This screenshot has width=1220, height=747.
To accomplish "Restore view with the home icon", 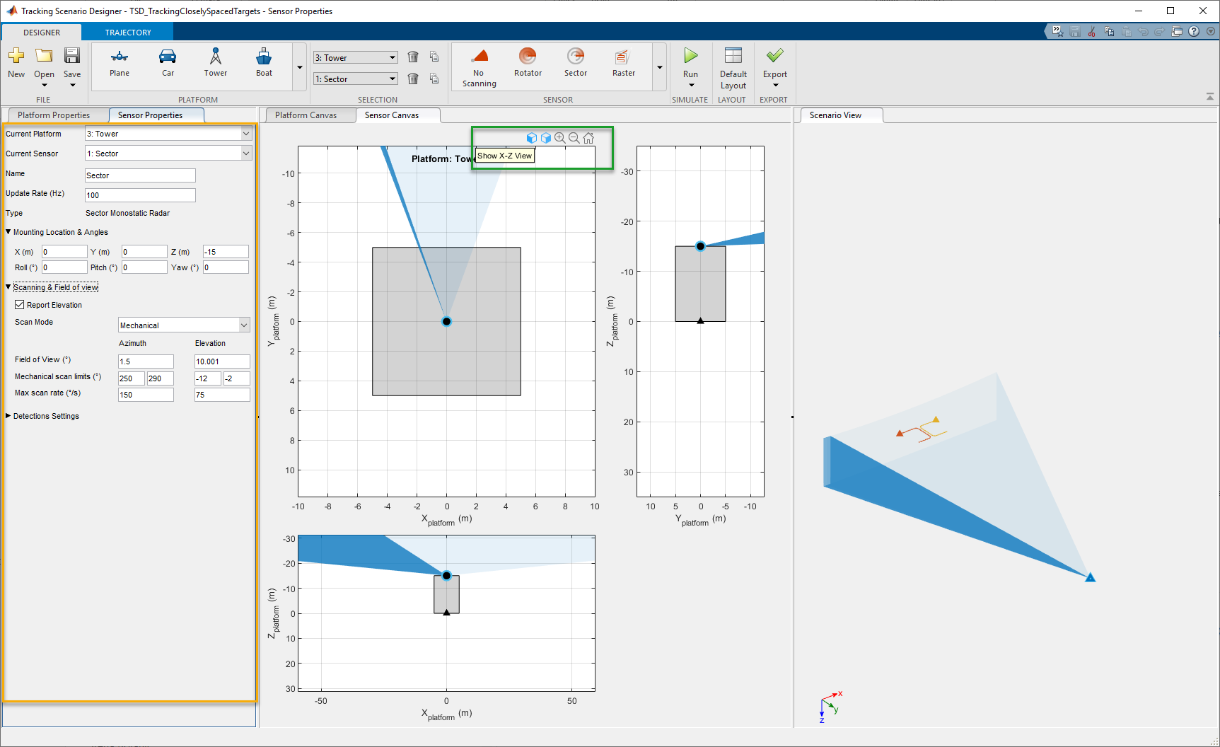I will [x=588, y=138].
